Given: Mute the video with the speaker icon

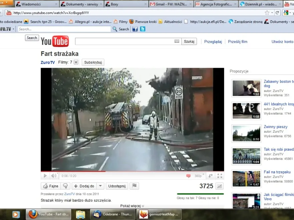Looking at the screenshot, I should [x=53, y=176].
